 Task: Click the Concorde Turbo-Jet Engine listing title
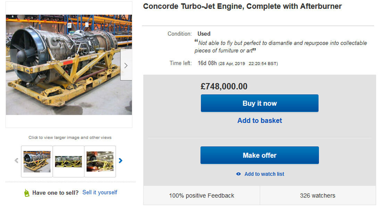[242, 6]
